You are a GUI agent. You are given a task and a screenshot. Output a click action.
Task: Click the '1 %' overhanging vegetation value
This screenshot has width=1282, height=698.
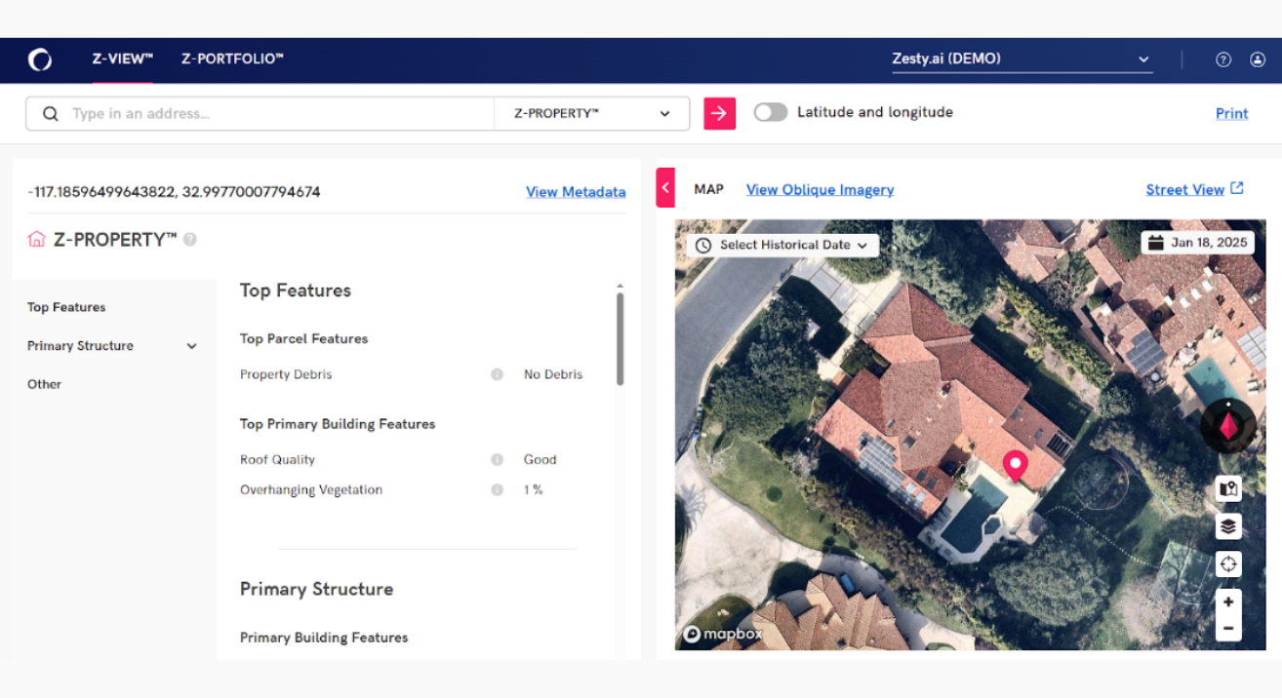click(x=533, y=489)
